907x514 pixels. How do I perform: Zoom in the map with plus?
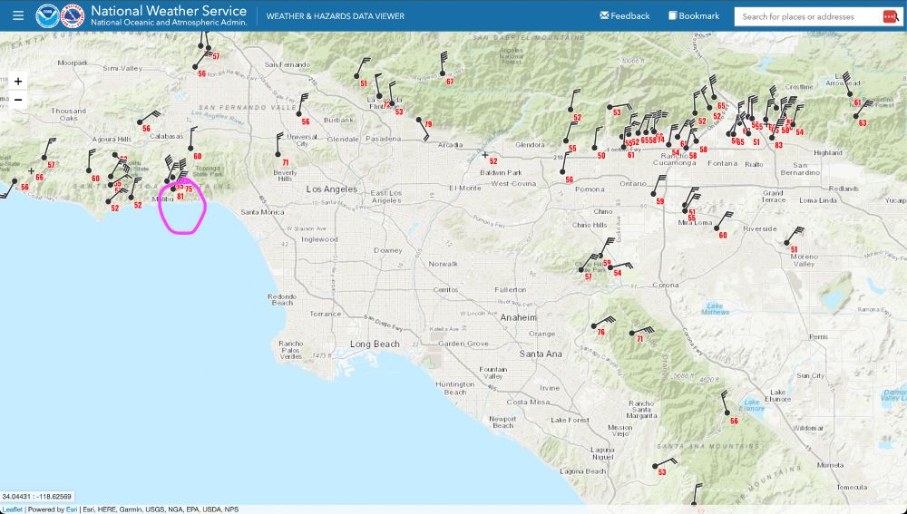pyautogui.click(x=18, y=82)
